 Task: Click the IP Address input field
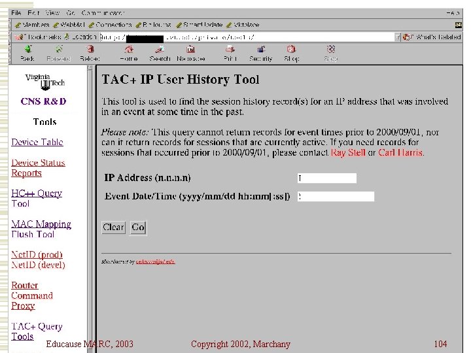(x=327, y=178)
